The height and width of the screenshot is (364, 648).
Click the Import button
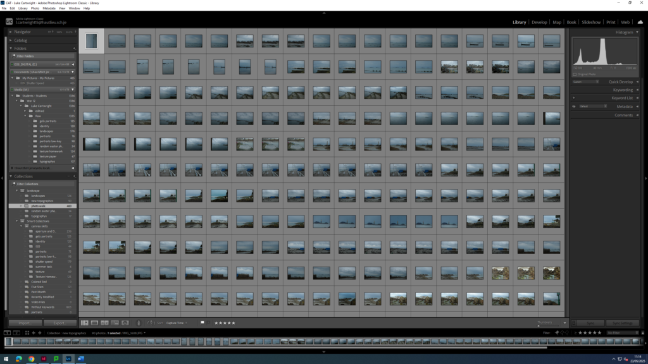(25, 323)
